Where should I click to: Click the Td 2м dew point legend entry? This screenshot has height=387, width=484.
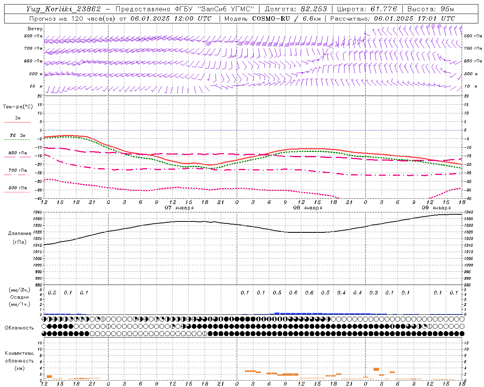click(x=18, y=135)
